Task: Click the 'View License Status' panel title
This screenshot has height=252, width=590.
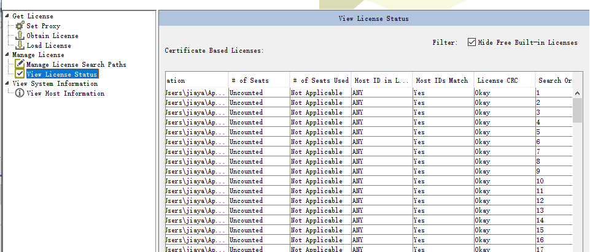Action: point(373,18)
